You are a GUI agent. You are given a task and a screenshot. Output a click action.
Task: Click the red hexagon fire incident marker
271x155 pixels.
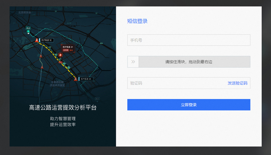(60, 55)
